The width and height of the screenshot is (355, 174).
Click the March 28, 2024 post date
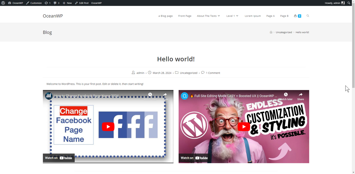[x=162, y=73]
